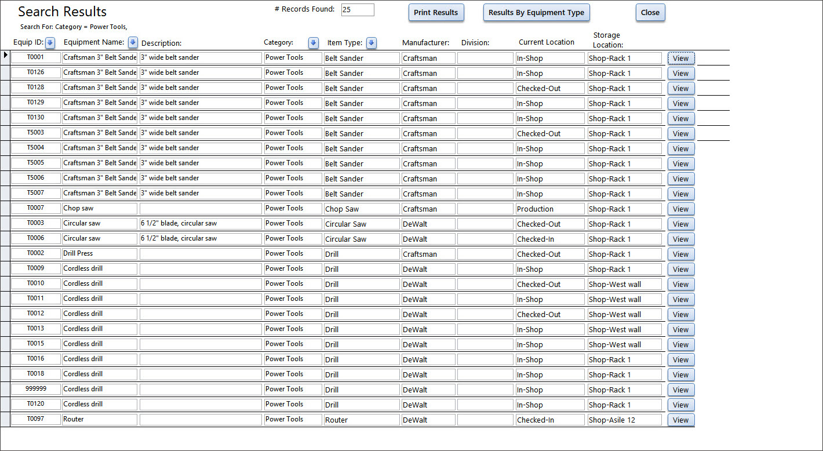The image size is (823, 451).
Task: Click the Shop-Asile 12 storage location cell
Action: tap(625, 420)
